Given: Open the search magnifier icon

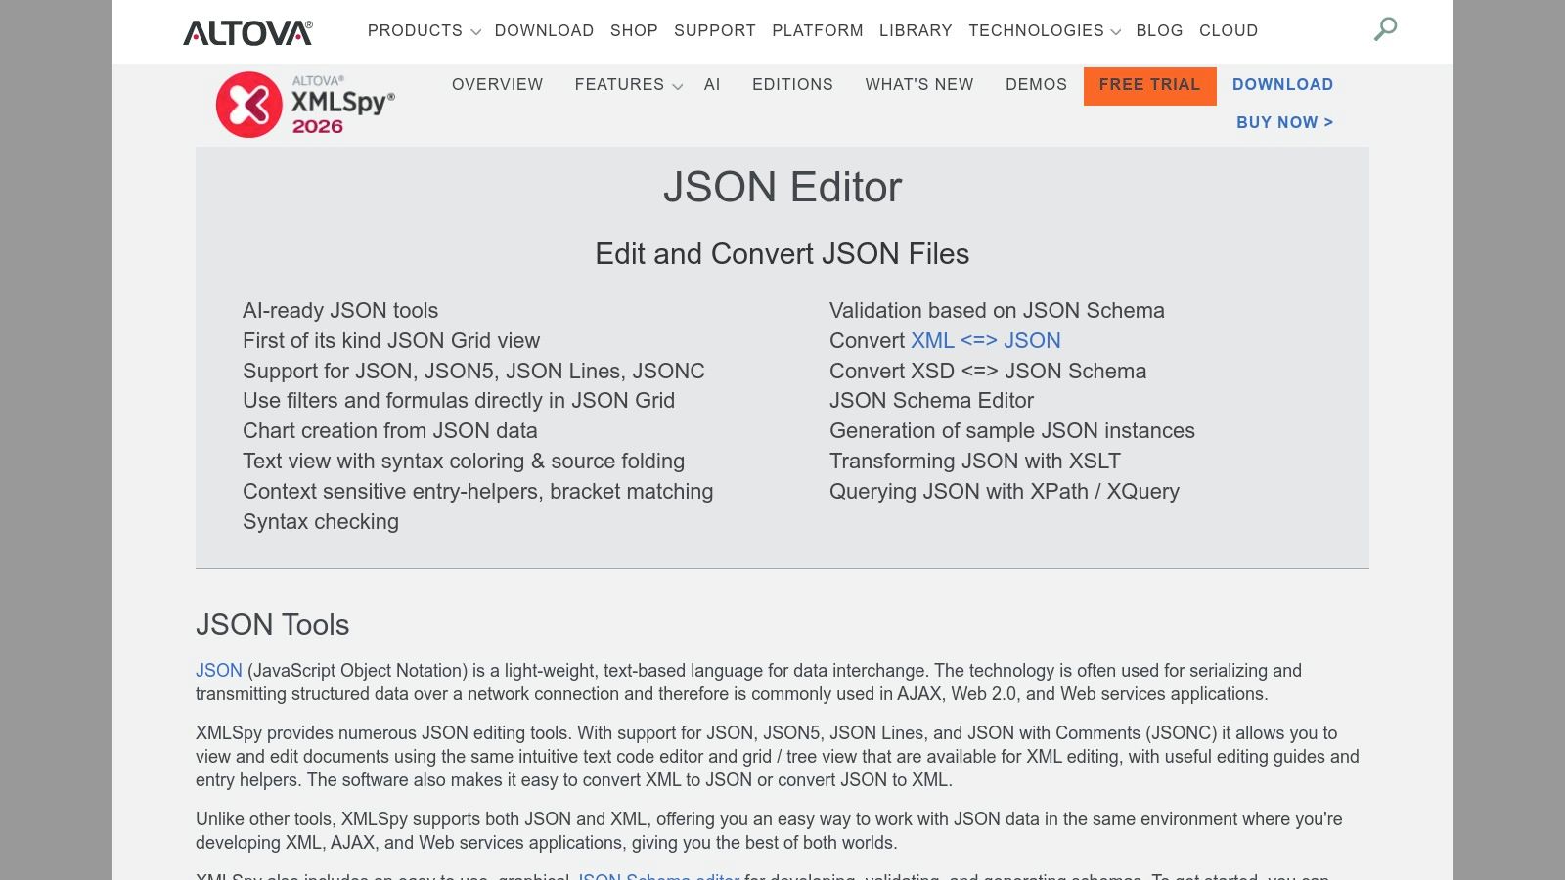Looking at the screenshot, I should (x=1385, y=30).
